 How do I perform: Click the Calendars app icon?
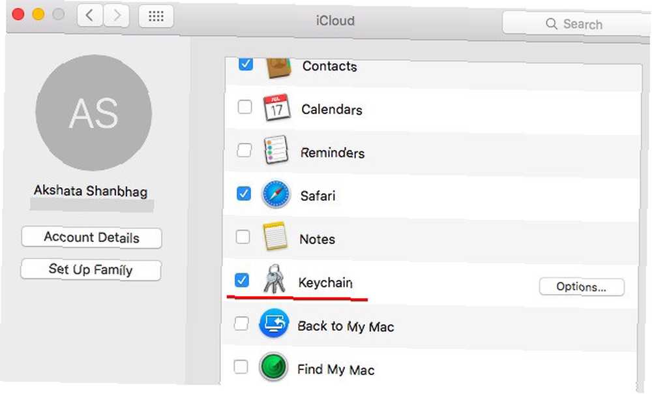tap(277, 108)
